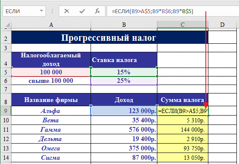Viewport: 239px width, 164px height.
Task: Click 'Название фирмы' header cell
Action: click(x=51, y=100)
